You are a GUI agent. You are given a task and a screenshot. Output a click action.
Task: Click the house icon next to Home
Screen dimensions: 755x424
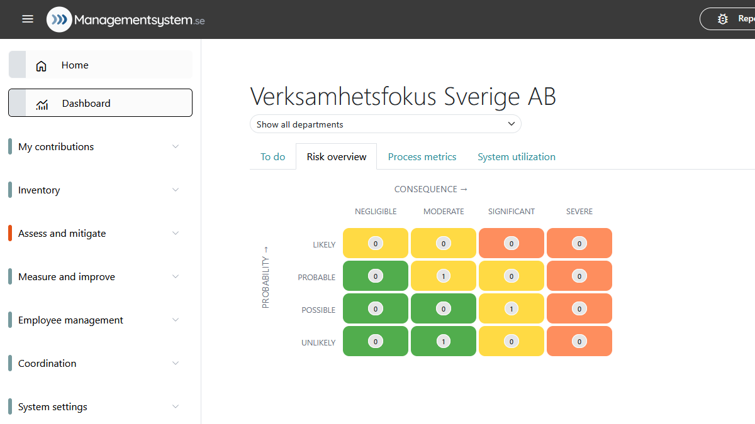[41, 65]
